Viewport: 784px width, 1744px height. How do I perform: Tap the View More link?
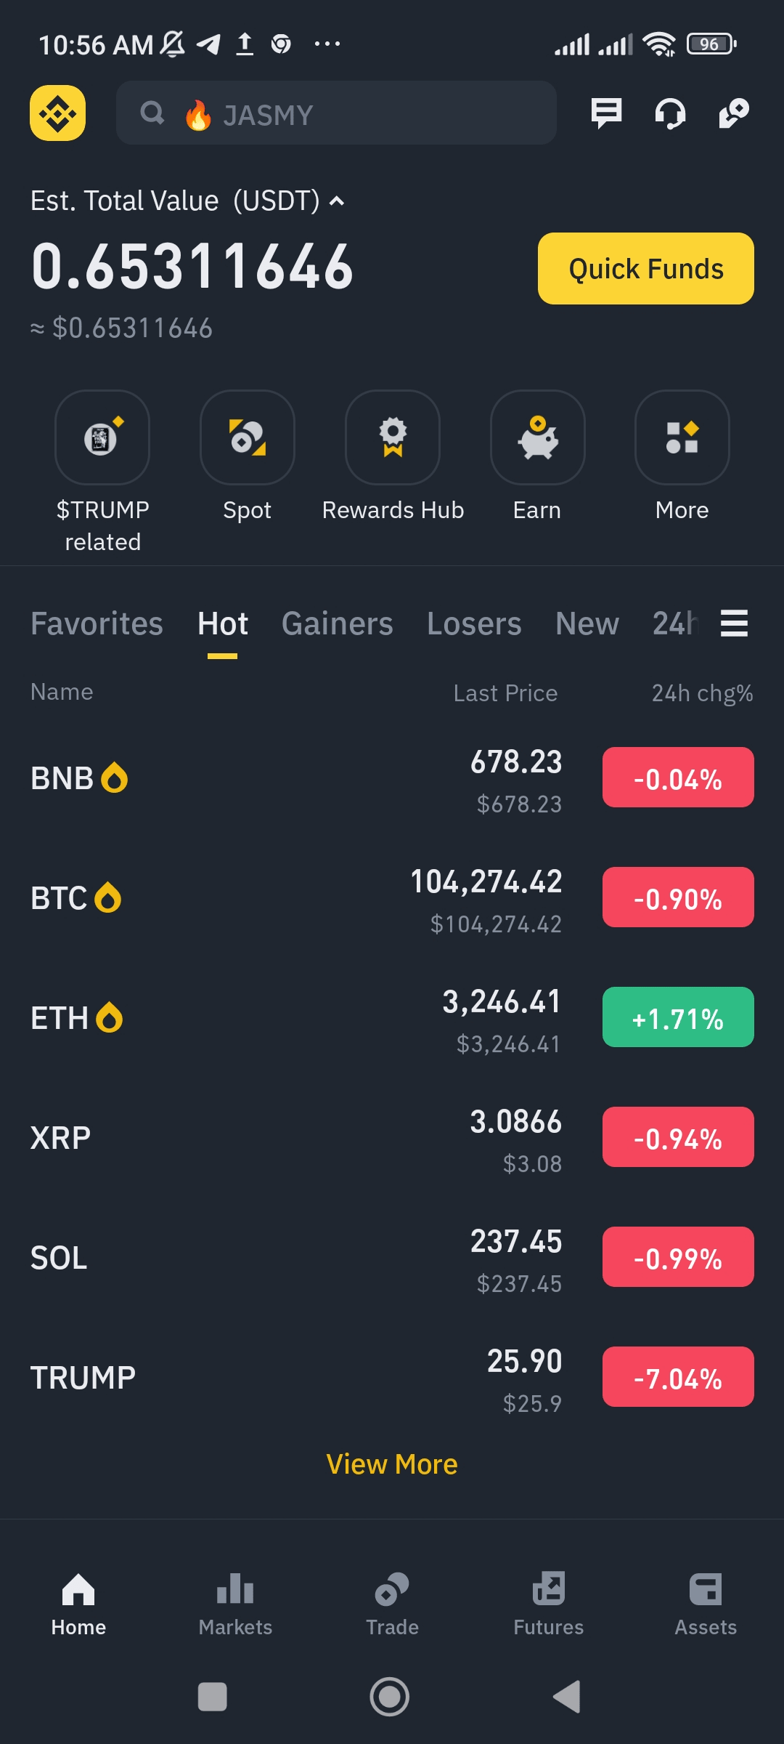pyautogui.click(x=392, y=1464)
